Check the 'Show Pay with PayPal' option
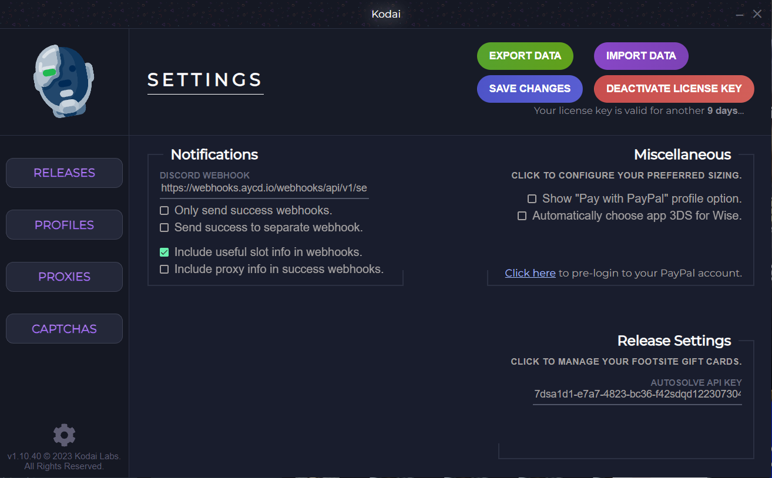The width and height of the screenshot is (772, 478). pyautogui.click(x=532, y=198)
